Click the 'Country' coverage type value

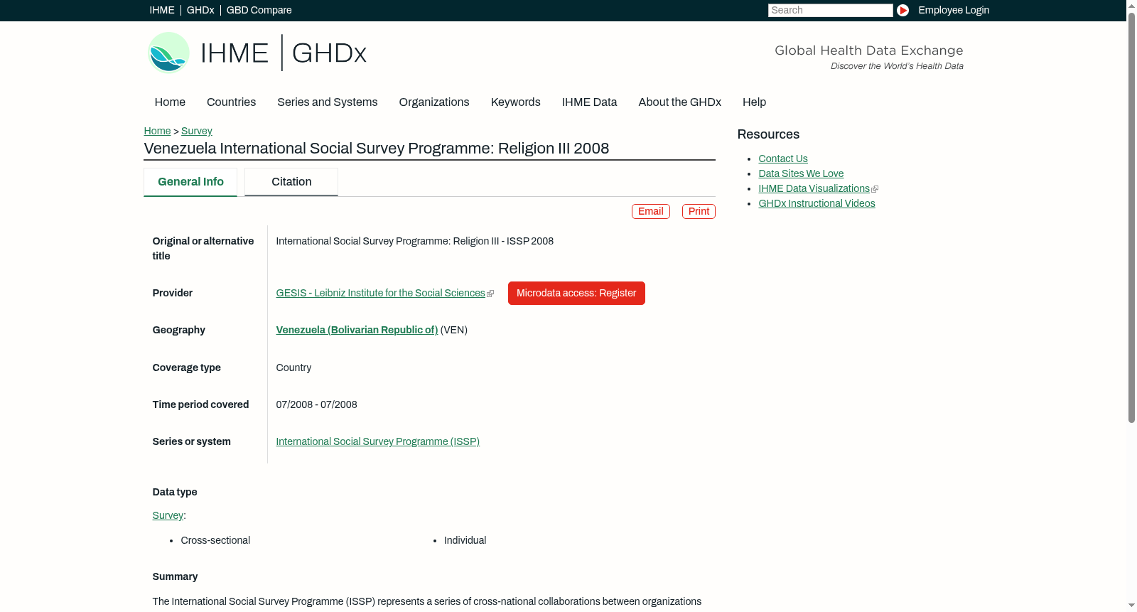pyautogui.click(x=293, y=368)
